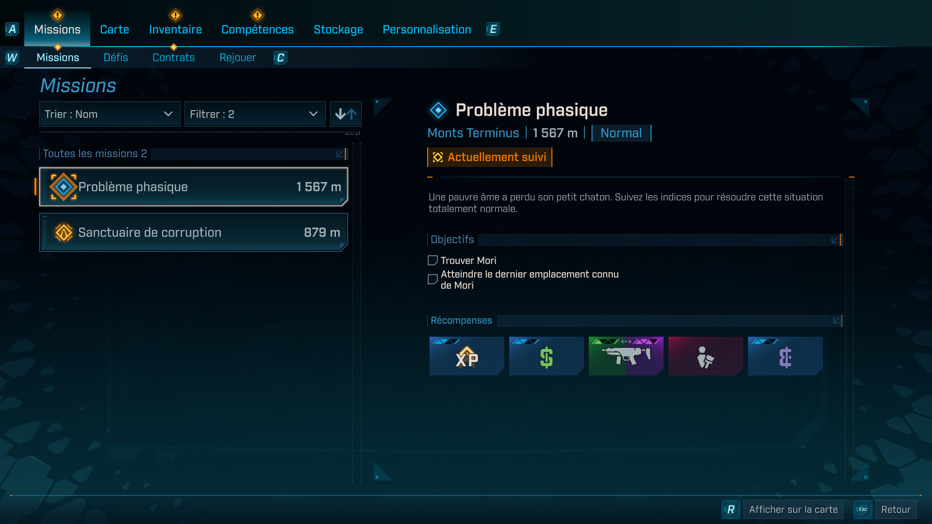Viewport: 932px width, 524px height.
Task: Click the diamond icon beside Problème phasique title
Action: coord(438,110)
